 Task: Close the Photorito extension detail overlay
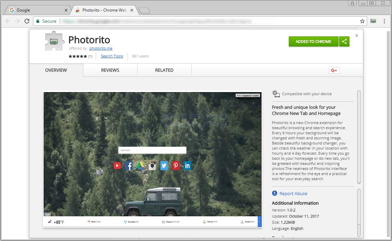coord(357,36)
